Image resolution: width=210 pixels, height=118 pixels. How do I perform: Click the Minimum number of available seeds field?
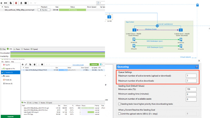[x=191, y=99]
